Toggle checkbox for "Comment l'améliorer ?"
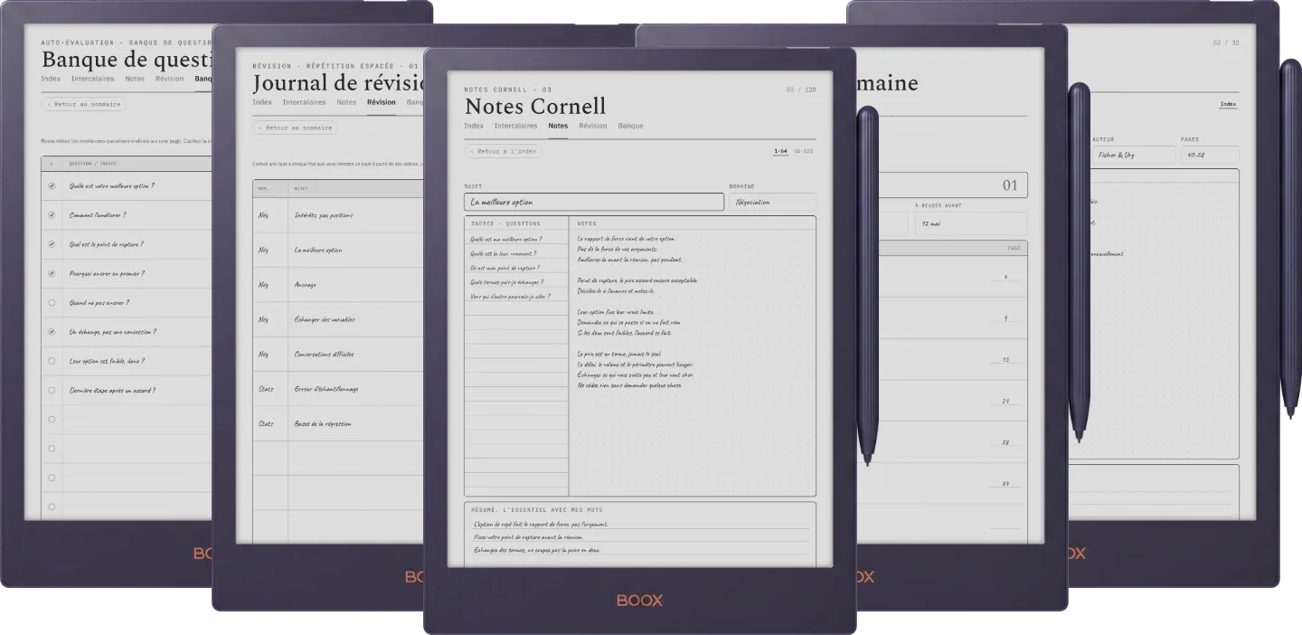The height and width of the screenshot is (635, 1302). click(x=52, y=215)
